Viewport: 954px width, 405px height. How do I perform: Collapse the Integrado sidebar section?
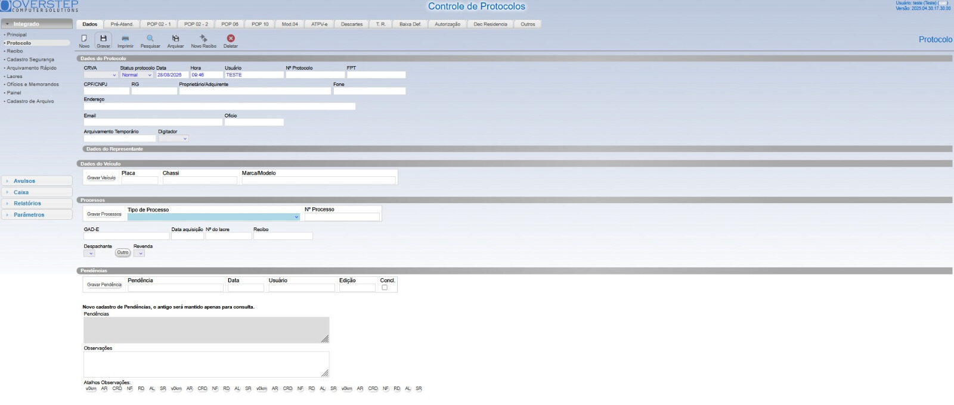[x=36, y=24]
